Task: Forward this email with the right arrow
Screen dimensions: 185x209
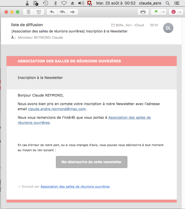Action: pos(73,12)
